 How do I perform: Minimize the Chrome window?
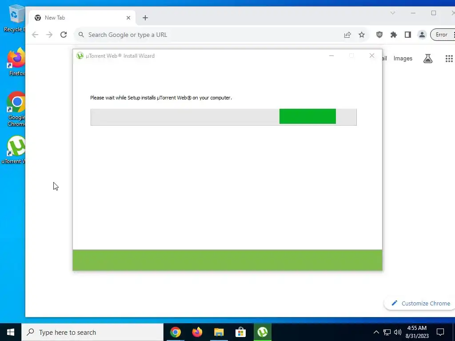point(413,13)
